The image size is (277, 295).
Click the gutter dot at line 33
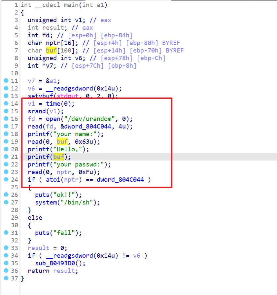pos(6,248)
